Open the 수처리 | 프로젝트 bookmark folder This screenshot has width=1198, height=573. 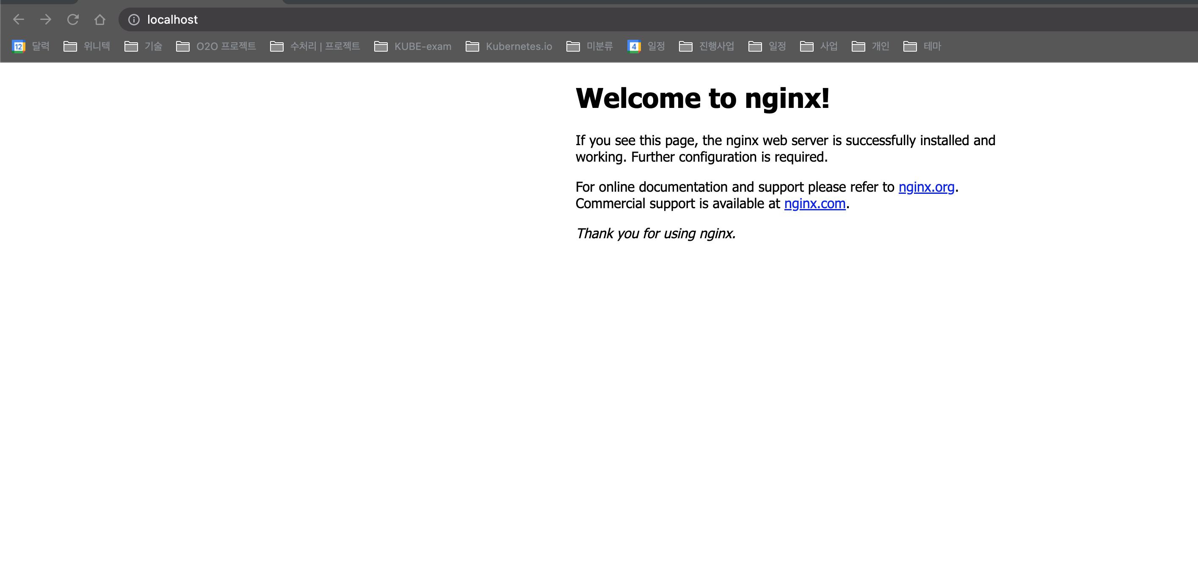pos(315,46)
